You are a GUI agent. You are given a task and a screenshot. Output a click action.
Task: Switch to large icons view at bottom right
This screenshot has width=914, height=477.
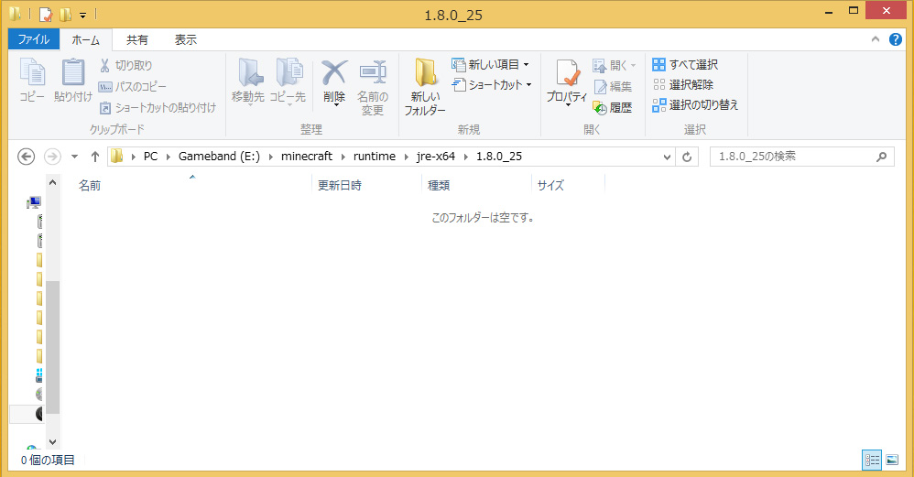[x=891, y=460]
